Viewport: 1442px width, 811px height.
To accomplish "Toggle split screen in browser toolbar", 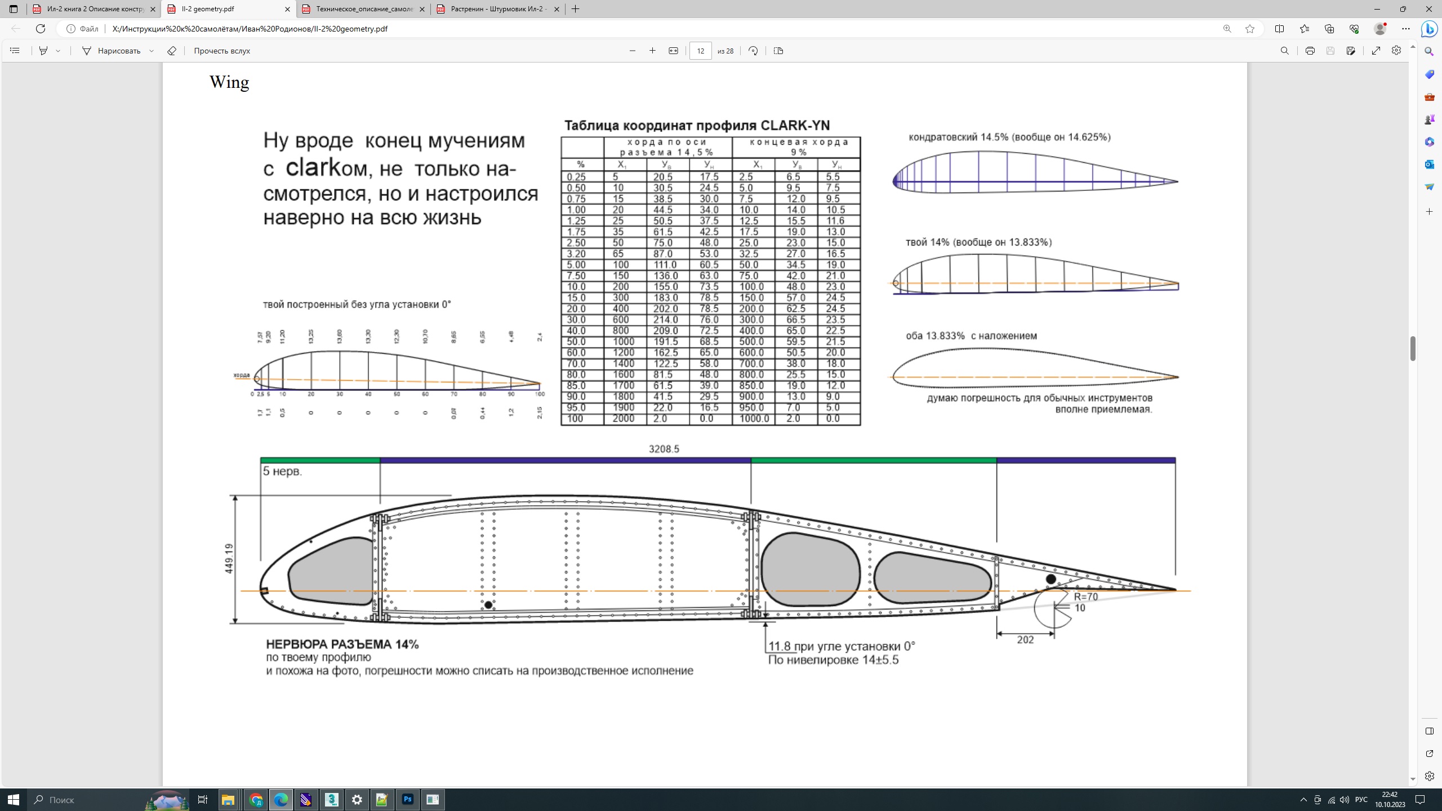I will (x=1279, y=29).
